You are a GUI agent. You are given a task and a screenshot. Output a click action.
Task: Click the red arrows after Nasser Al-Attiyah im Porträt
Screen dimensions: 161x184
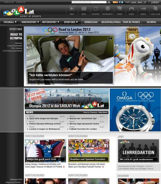click(x=64, y=167)
